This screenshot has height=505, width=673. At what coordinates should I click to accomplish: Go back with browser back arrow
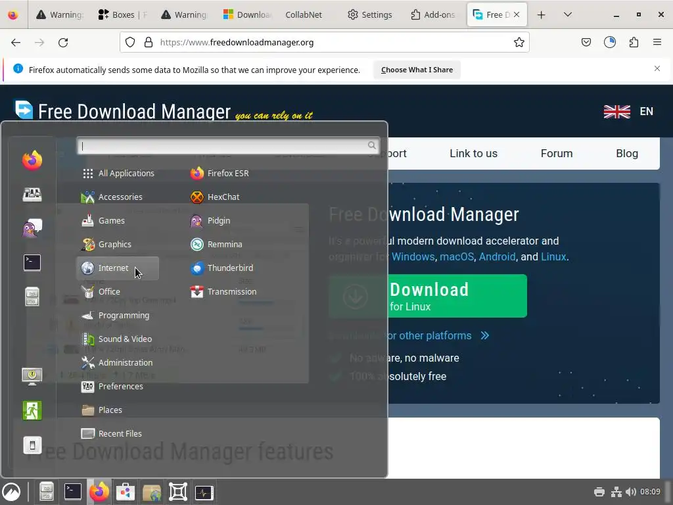(16, 43)
